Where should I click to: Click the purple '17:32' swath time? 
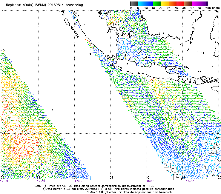click(x=78, y=181)
